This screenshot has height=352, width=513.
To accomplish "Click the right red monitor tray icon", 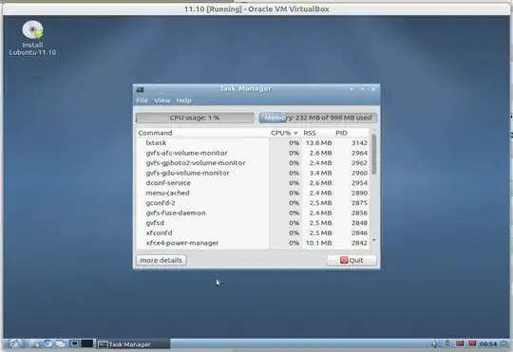I will pos(472,343).
